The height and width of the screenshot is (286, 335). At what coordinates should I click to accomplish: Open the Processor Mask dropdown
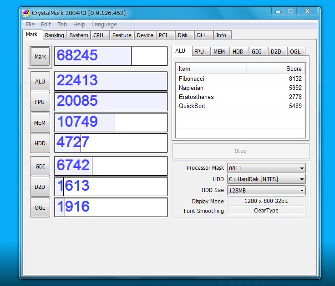pyautogui.click(x=266, y=168)
